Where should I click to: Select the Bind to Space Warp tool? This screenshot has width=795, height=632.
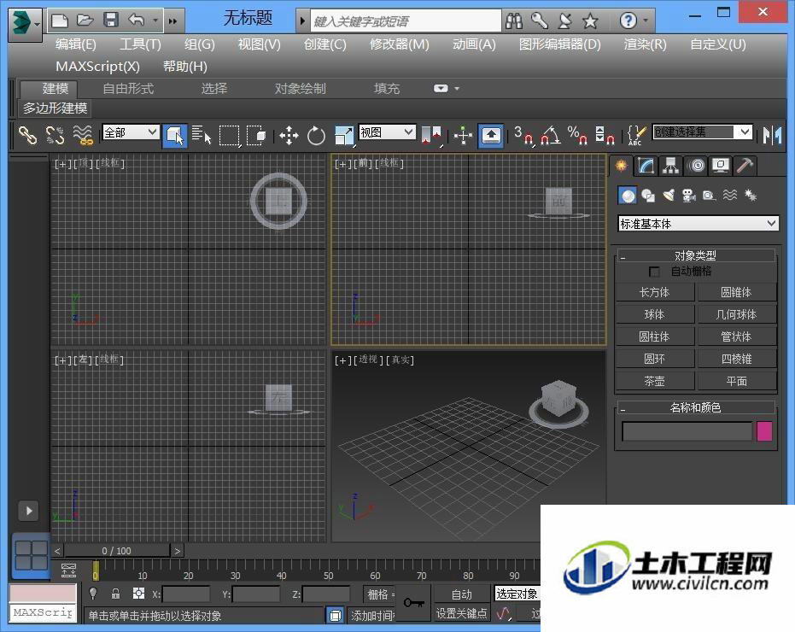83,136
